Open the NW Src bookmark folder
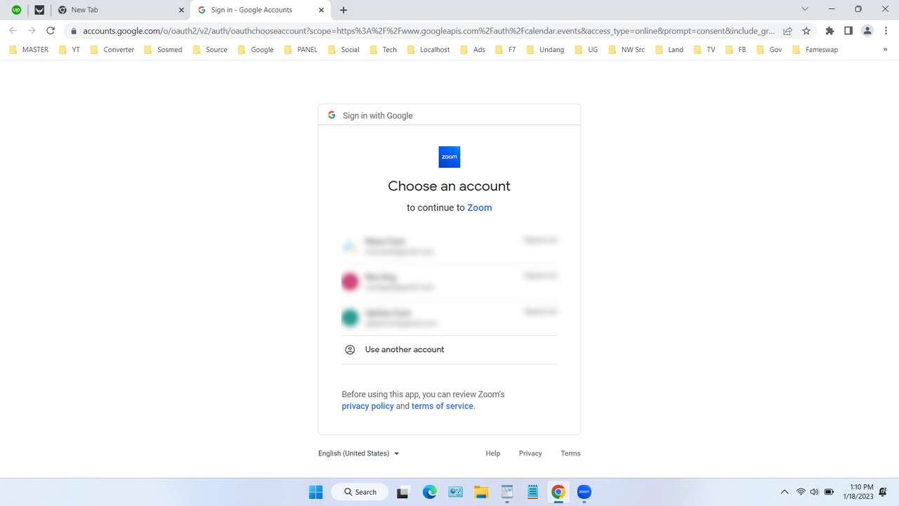 click(626, 50)
